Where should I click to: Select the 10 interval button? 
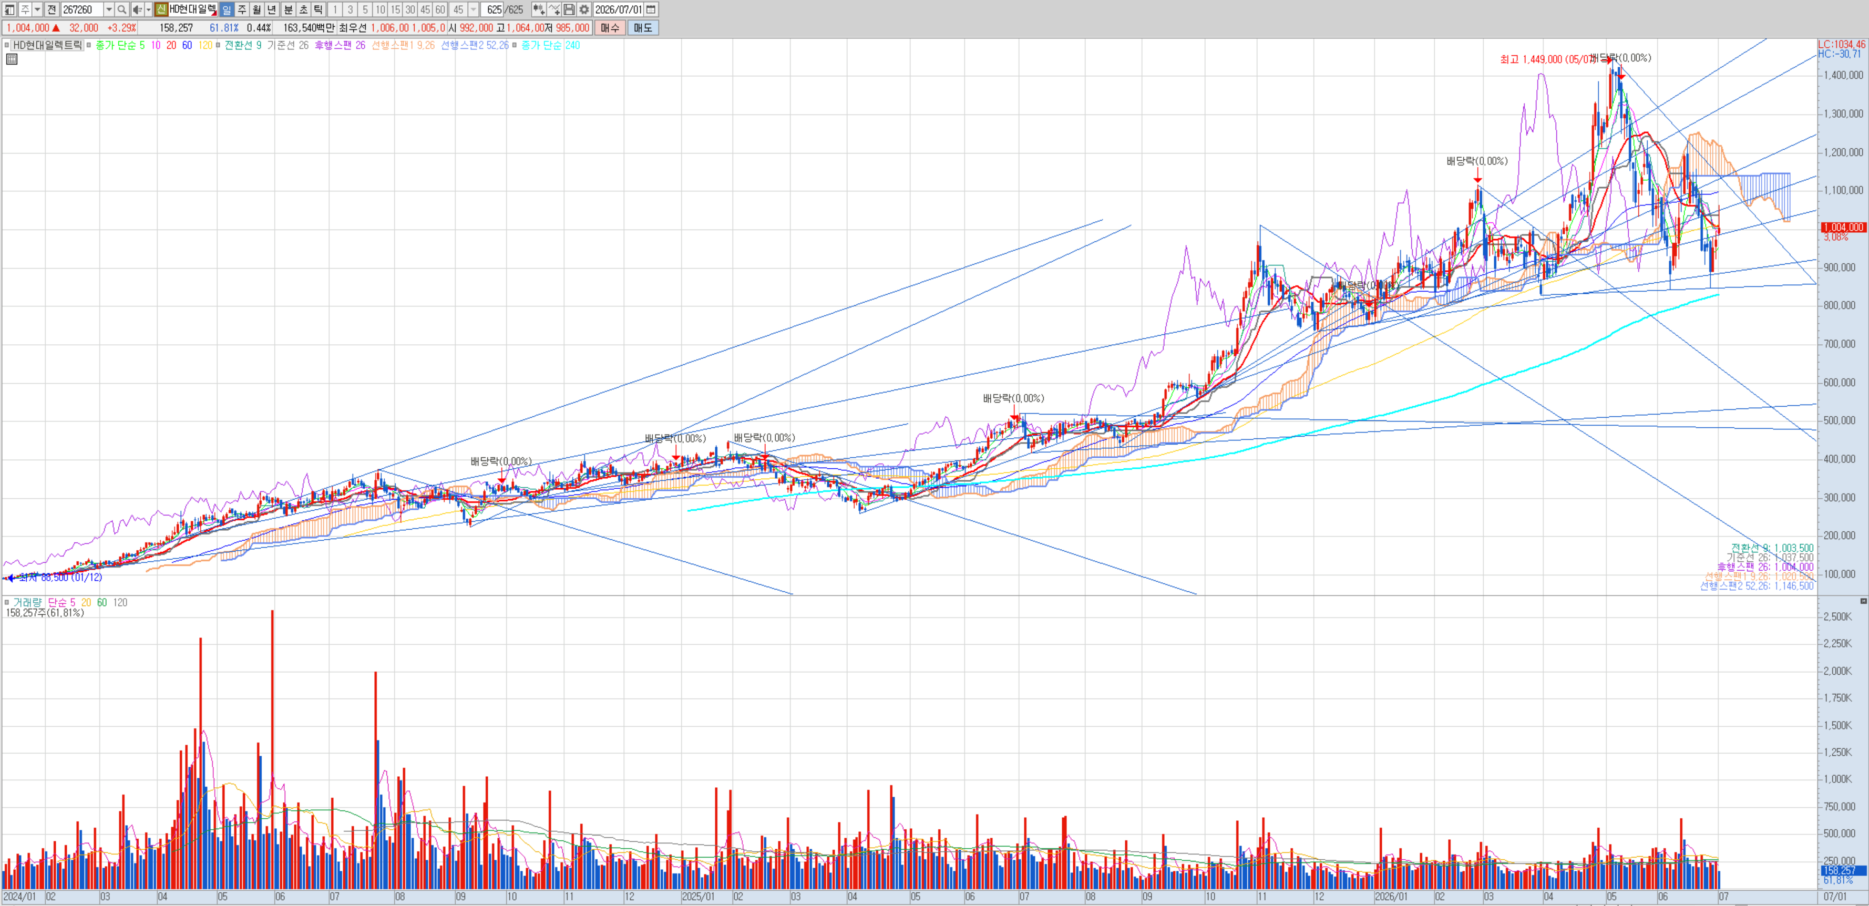[380, 9]
